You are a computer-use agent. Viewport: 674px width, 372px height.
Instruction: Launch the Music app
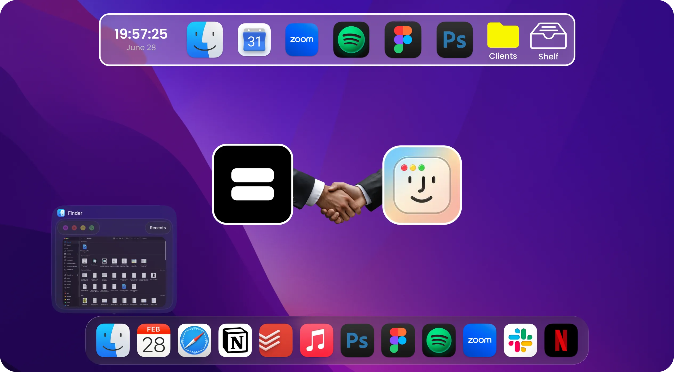316,340
